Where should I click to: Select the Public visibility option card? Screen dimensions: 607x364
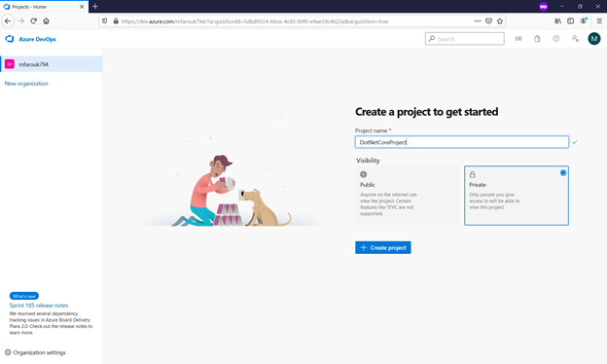408,196
